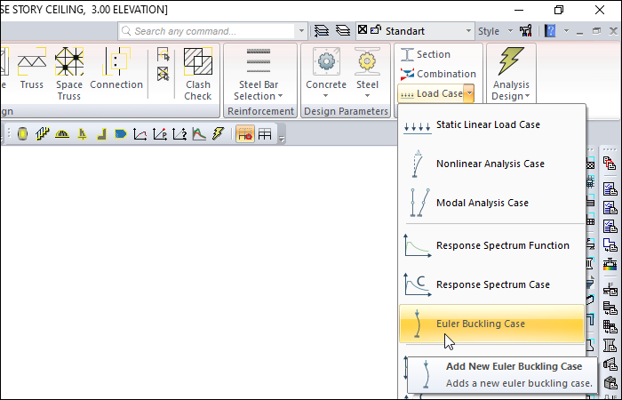Click the crossed selection icon left of Clash Check
Screen dimensions: 622x400
point(163,74)
